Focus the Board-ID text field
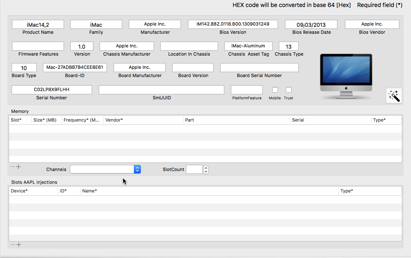Viewport: 411px width, 258px height. pyautogui.click(x=75, y=68)
